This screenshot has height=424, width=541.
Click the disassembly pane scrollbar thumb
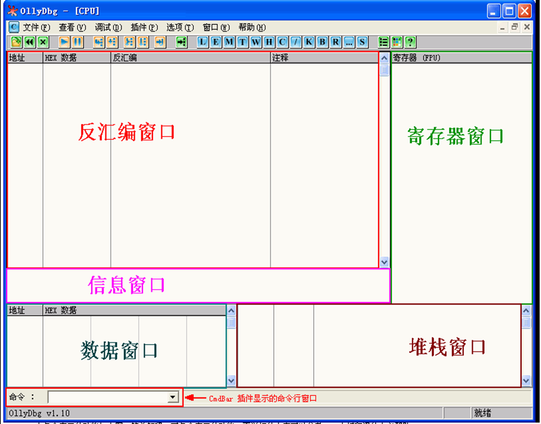384,70
